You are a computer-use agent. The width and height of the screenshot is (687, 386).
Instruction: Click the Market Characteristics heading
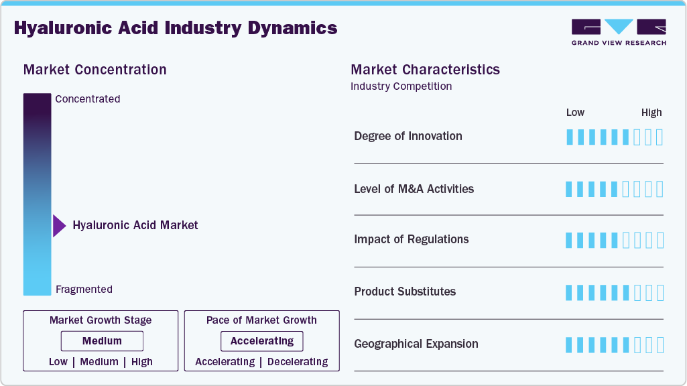(425, 70)
